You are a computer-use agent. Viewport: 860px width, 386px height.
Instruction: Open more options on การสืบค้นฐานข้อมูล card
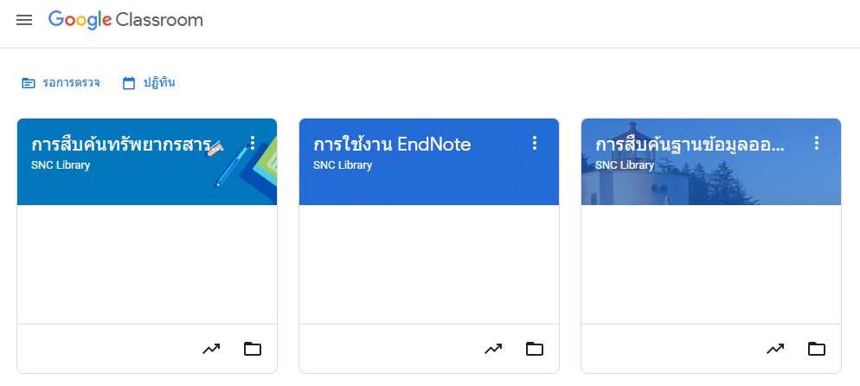tap(817, 143)
